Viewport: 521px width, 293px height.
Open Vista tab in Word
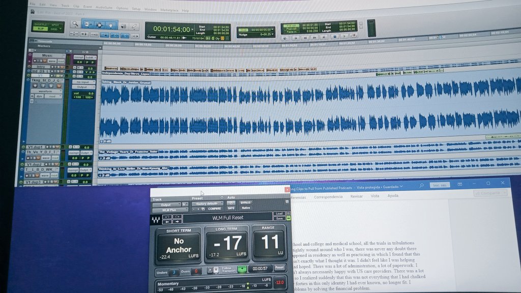[375, 196]
